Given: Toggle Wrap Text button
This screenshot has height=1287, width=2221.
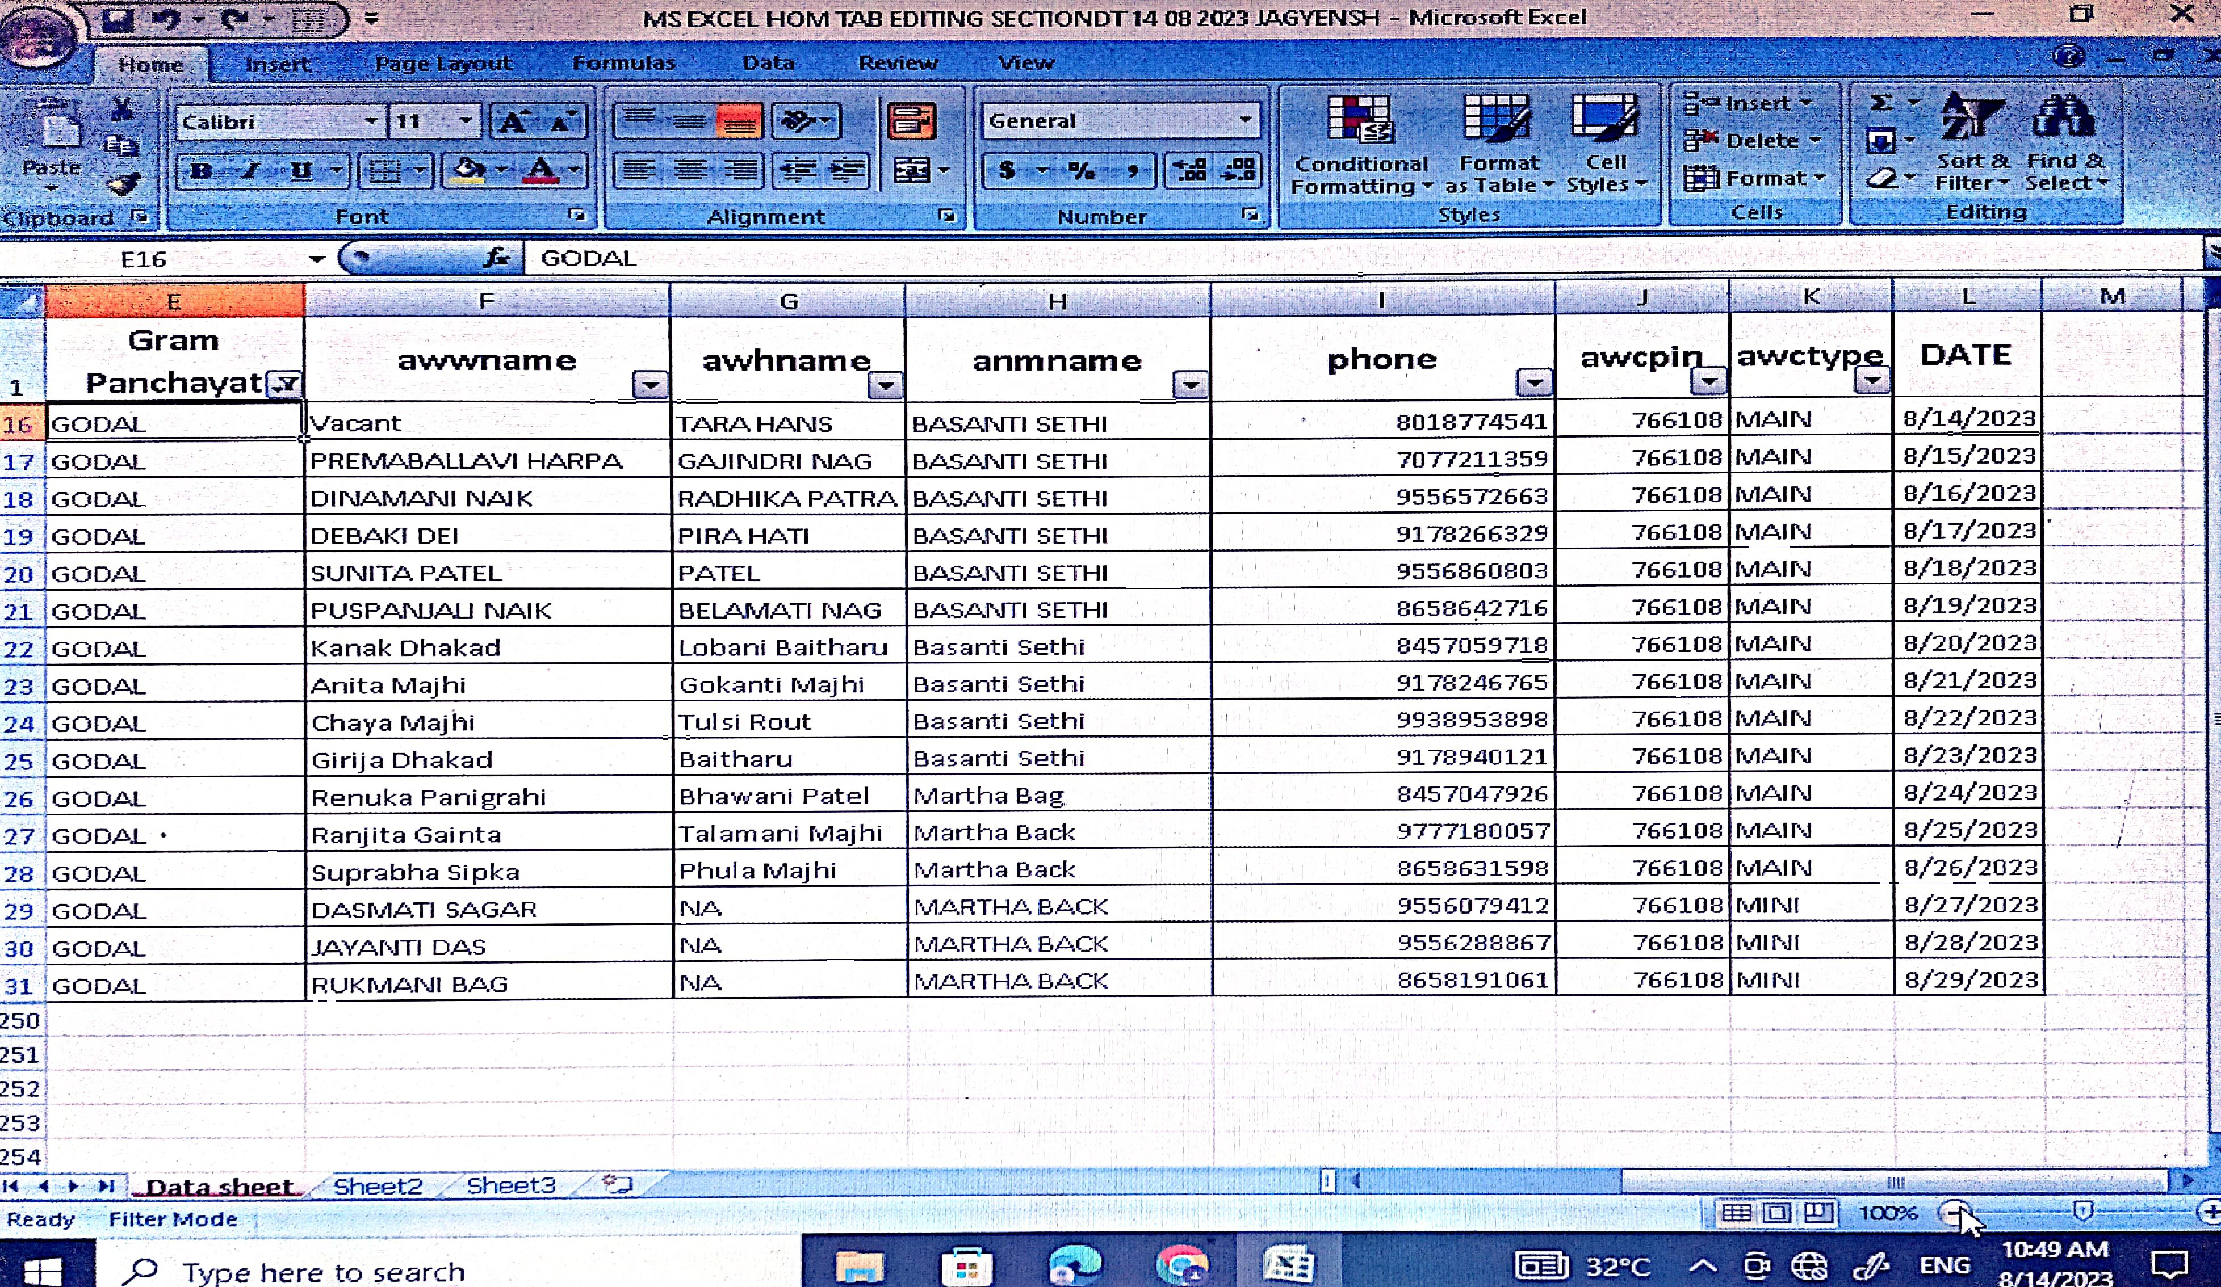Looking at the screenshot, I should 911,121.
